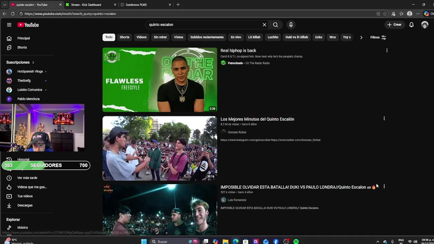Open Gonzalo Ruibal channel
The image size is (434, 244).
click(237, 132)
